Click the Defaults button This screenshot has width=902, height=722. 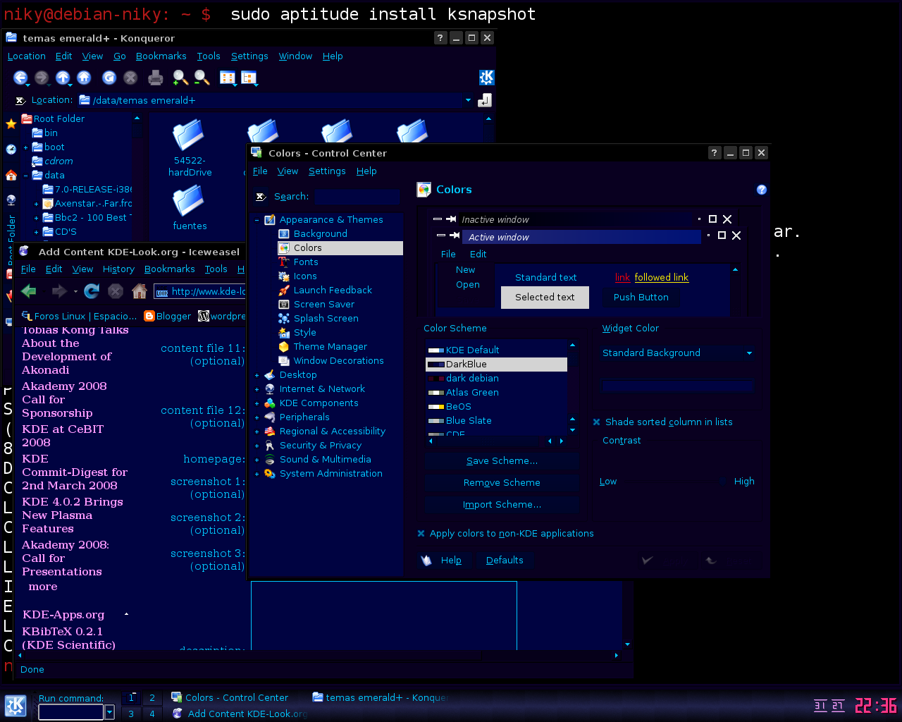click(x=505, y=560)
